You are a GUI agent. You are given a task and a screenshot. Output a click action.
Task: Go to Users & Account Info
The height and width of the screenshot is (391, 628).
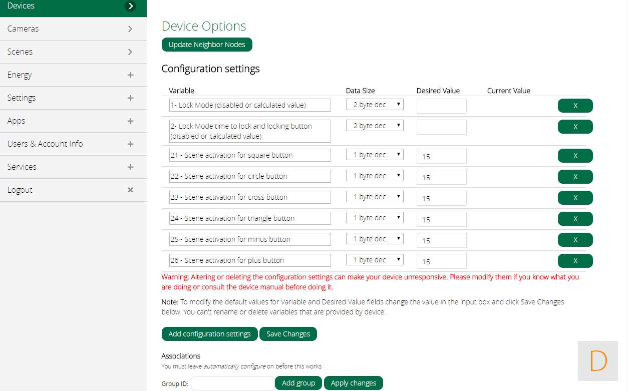pyautogui.click(x=45, y=144)
